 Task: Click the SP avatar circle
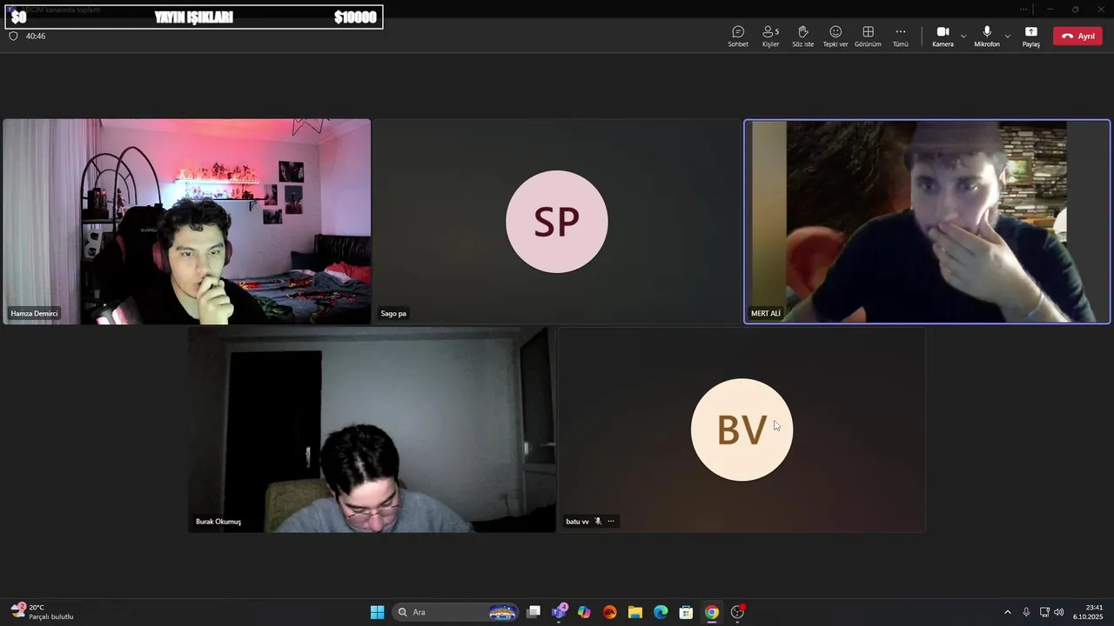point(557,222)
